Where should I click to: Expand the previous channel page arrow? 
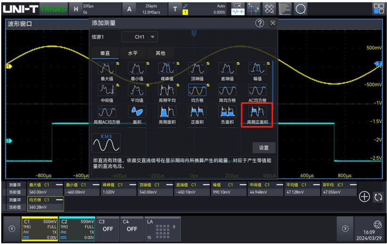(x=12, y=228)
